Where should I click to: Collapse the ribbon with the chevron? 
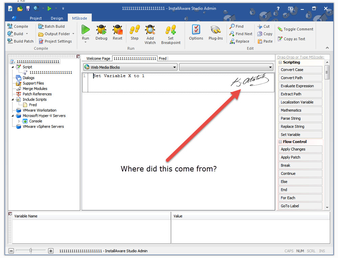tap(327, 48)
